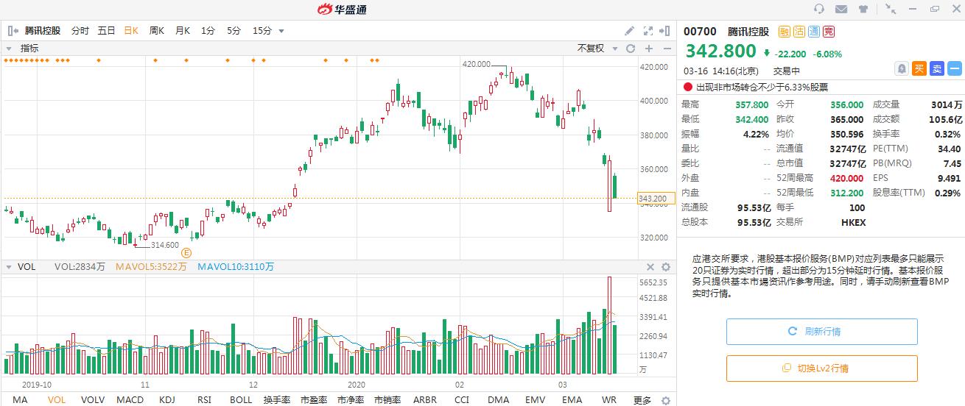Toggle the 沽 short-sell tag
Screen dimensions: 965x406
[799, 32]
